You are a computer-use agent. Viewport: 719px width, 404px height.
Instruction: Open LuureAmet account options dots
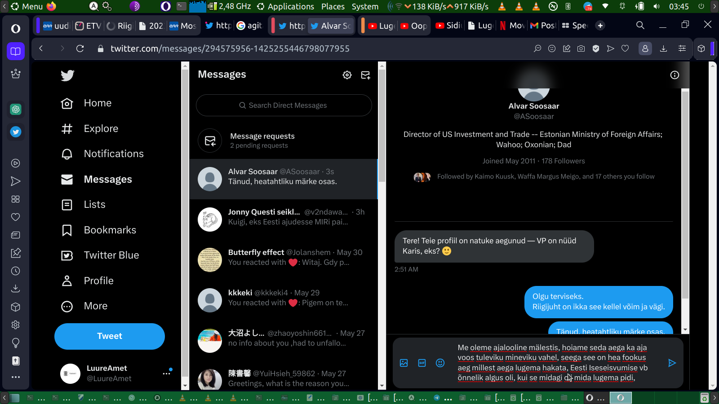(x=167, y=373)
